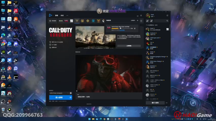This screenshot has width=216, height=121.
Task: Open friend ISSAC (Issac Zhang)
Action: tap(157, 62)
